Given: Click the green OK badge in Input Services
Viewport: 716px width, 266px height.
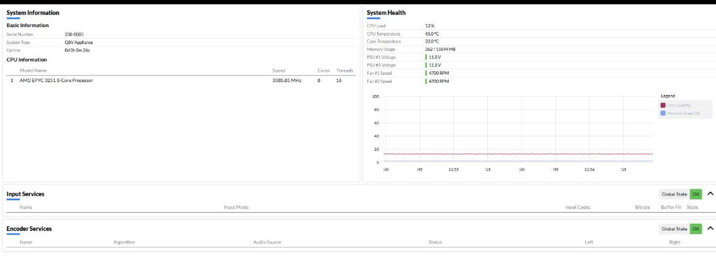Looking at the screenshot, I should (696, 194).
